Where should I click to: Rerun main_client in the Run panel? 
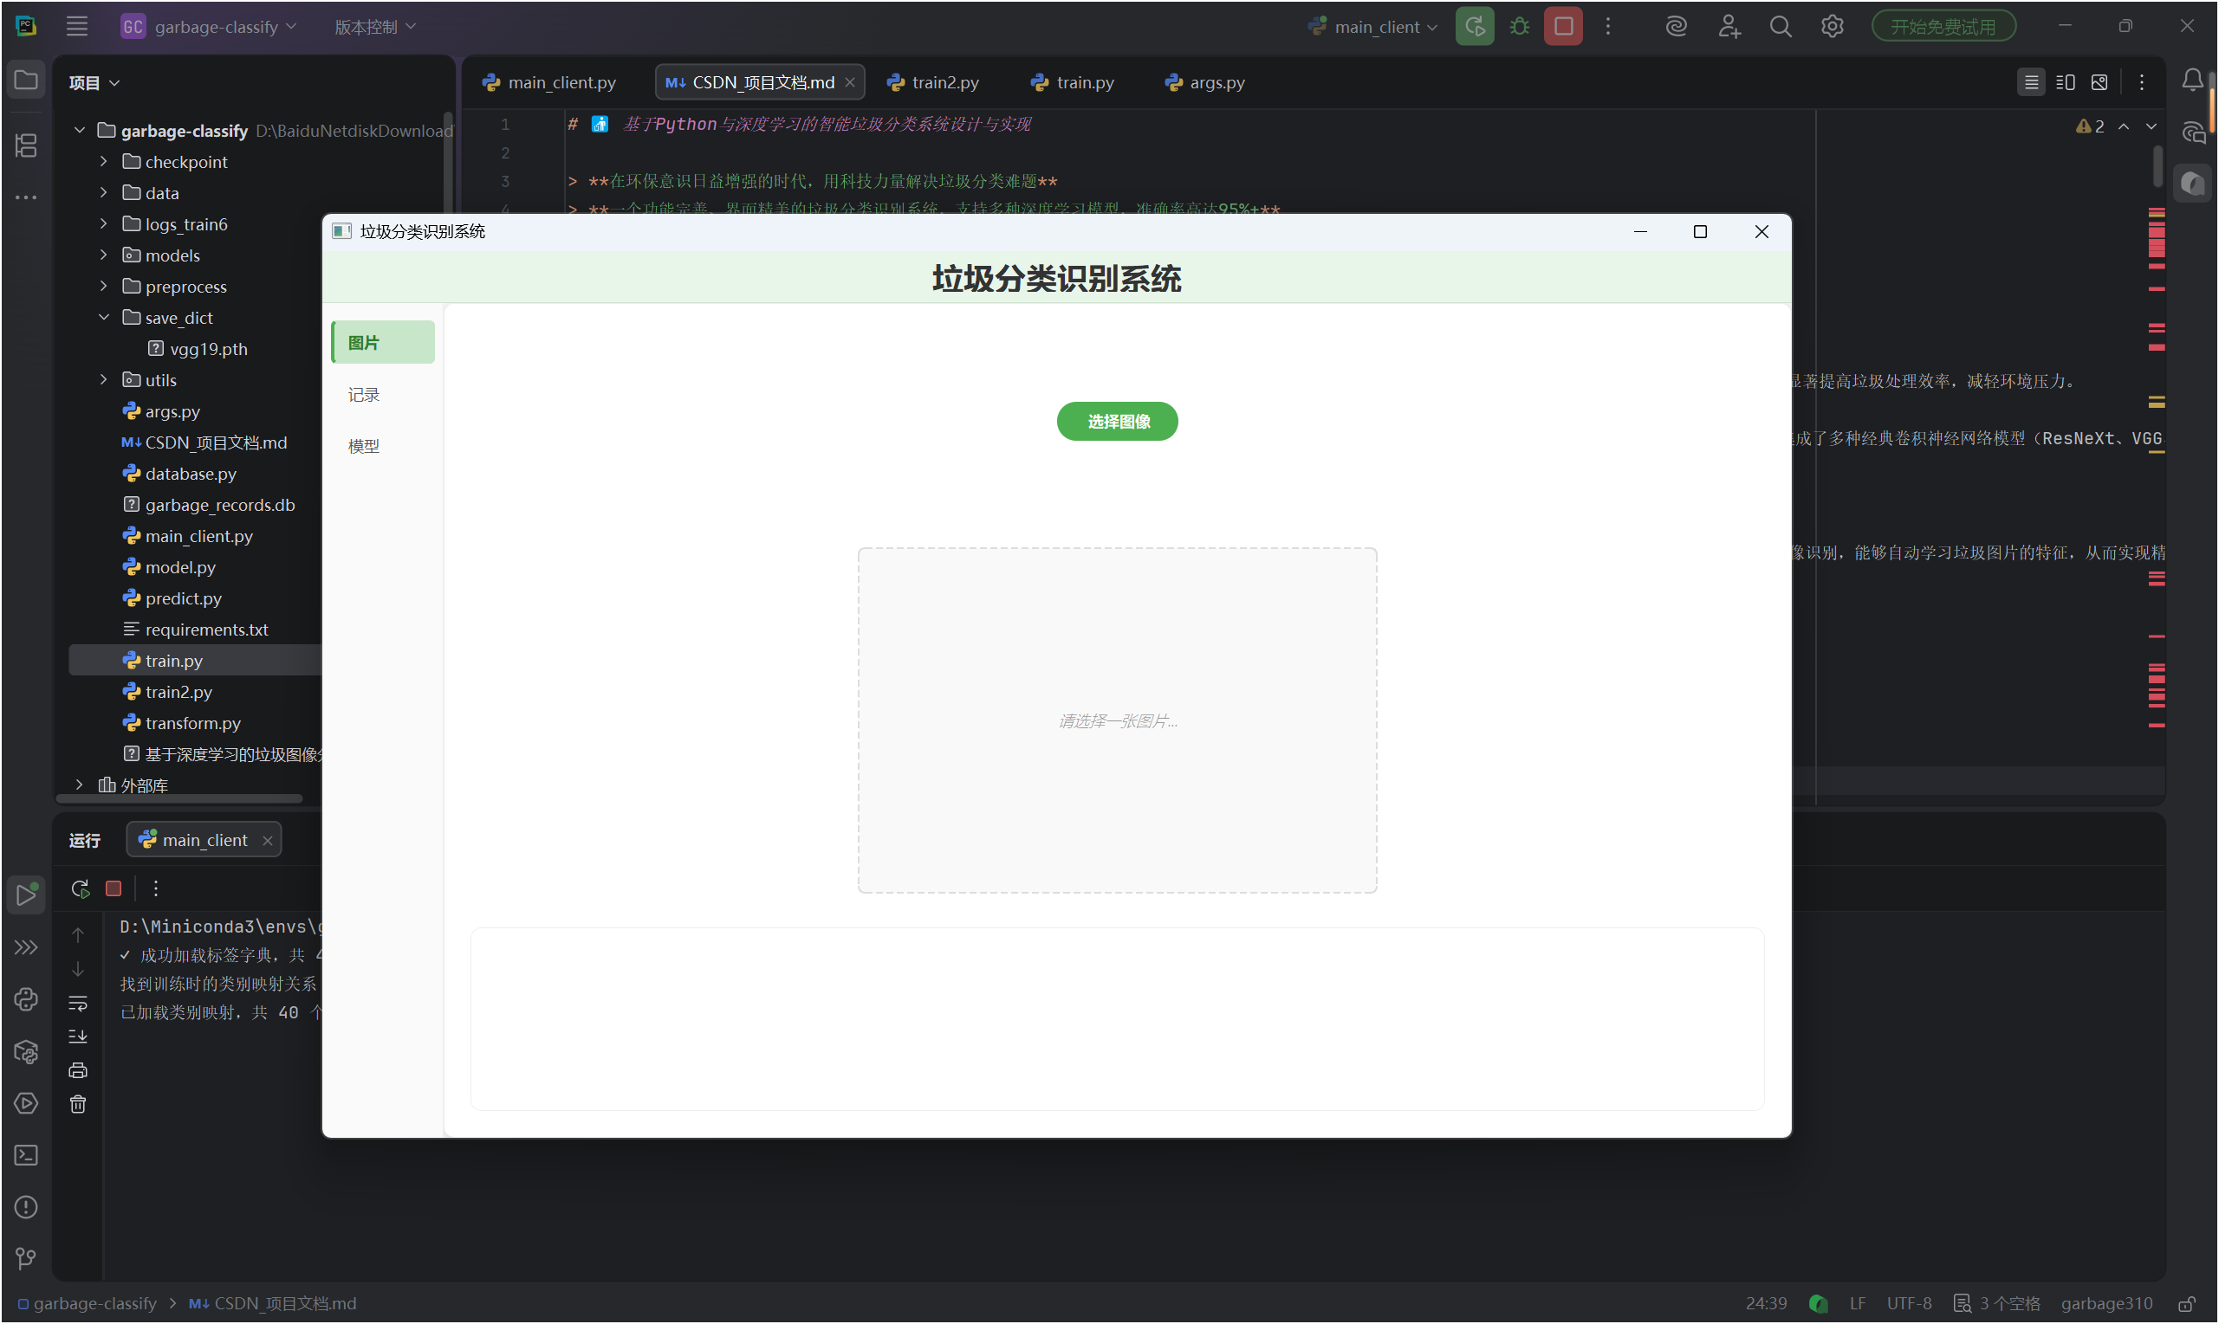pyautogui.click(x=81, y=888)
